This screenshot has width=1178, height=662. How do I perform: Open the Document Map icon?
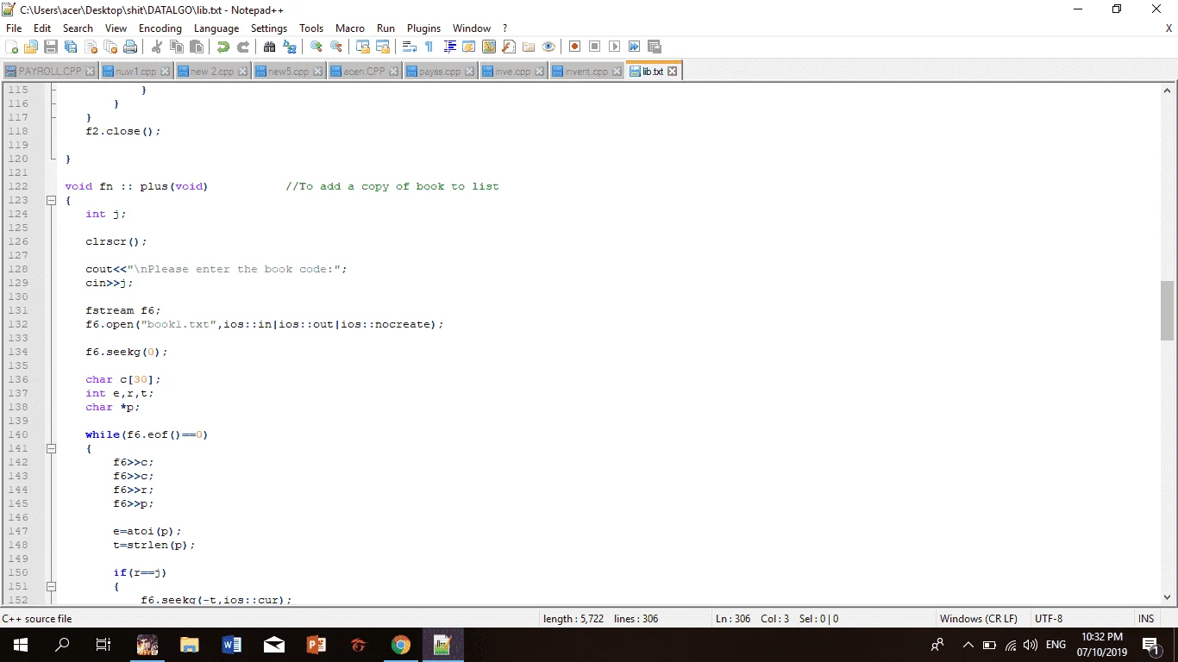(x=489, y=47)
